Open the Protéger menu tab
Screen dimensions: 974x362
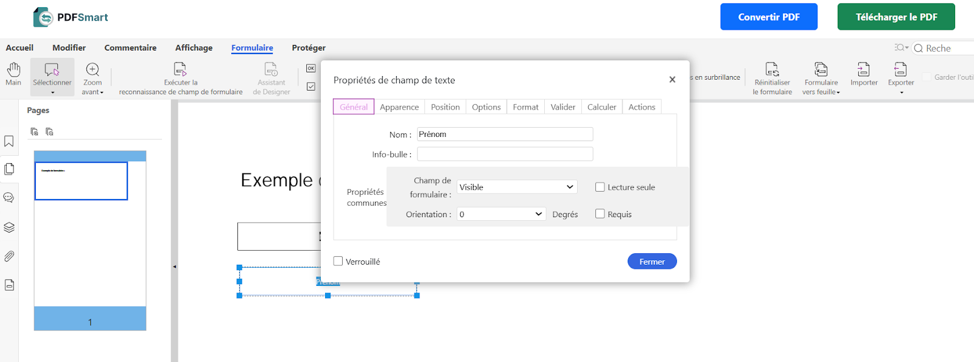pyautogui.click(x=309, y=47)
